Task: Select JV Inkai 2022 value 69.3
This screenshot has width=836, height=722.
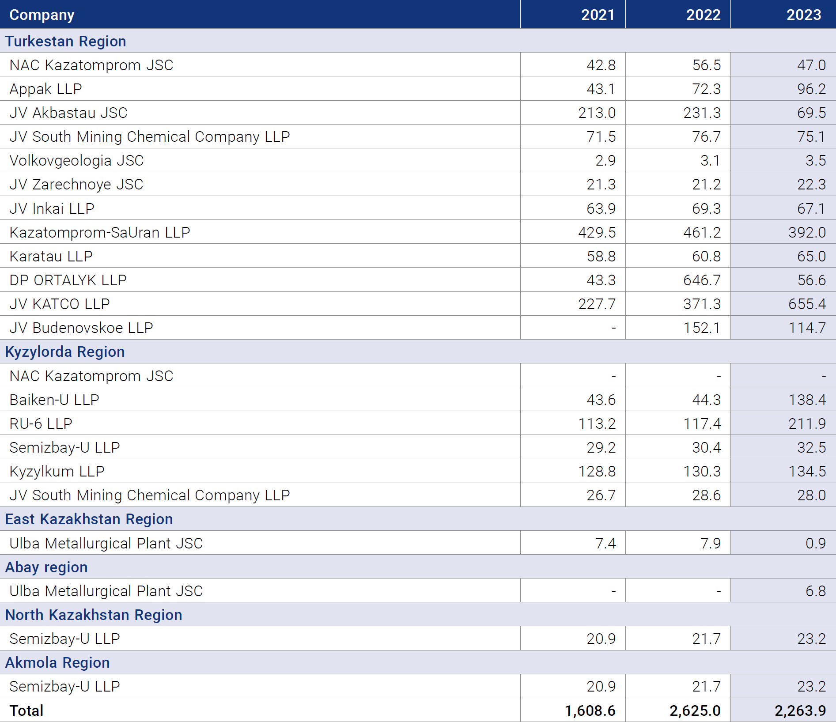Action: 706,208
